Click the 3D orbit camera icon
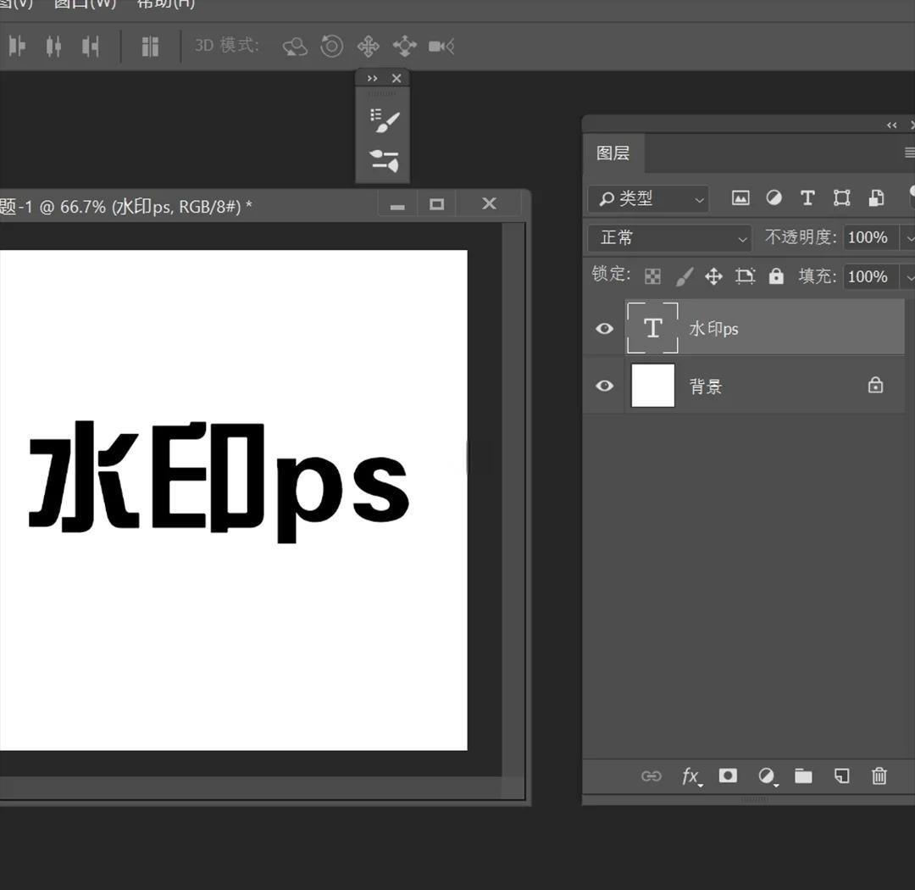The width and height of the screenshot is (915, 890). tap(294, 47)
